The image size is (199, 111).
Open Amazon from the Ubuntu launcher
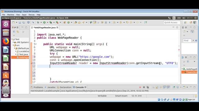point(6,82)
